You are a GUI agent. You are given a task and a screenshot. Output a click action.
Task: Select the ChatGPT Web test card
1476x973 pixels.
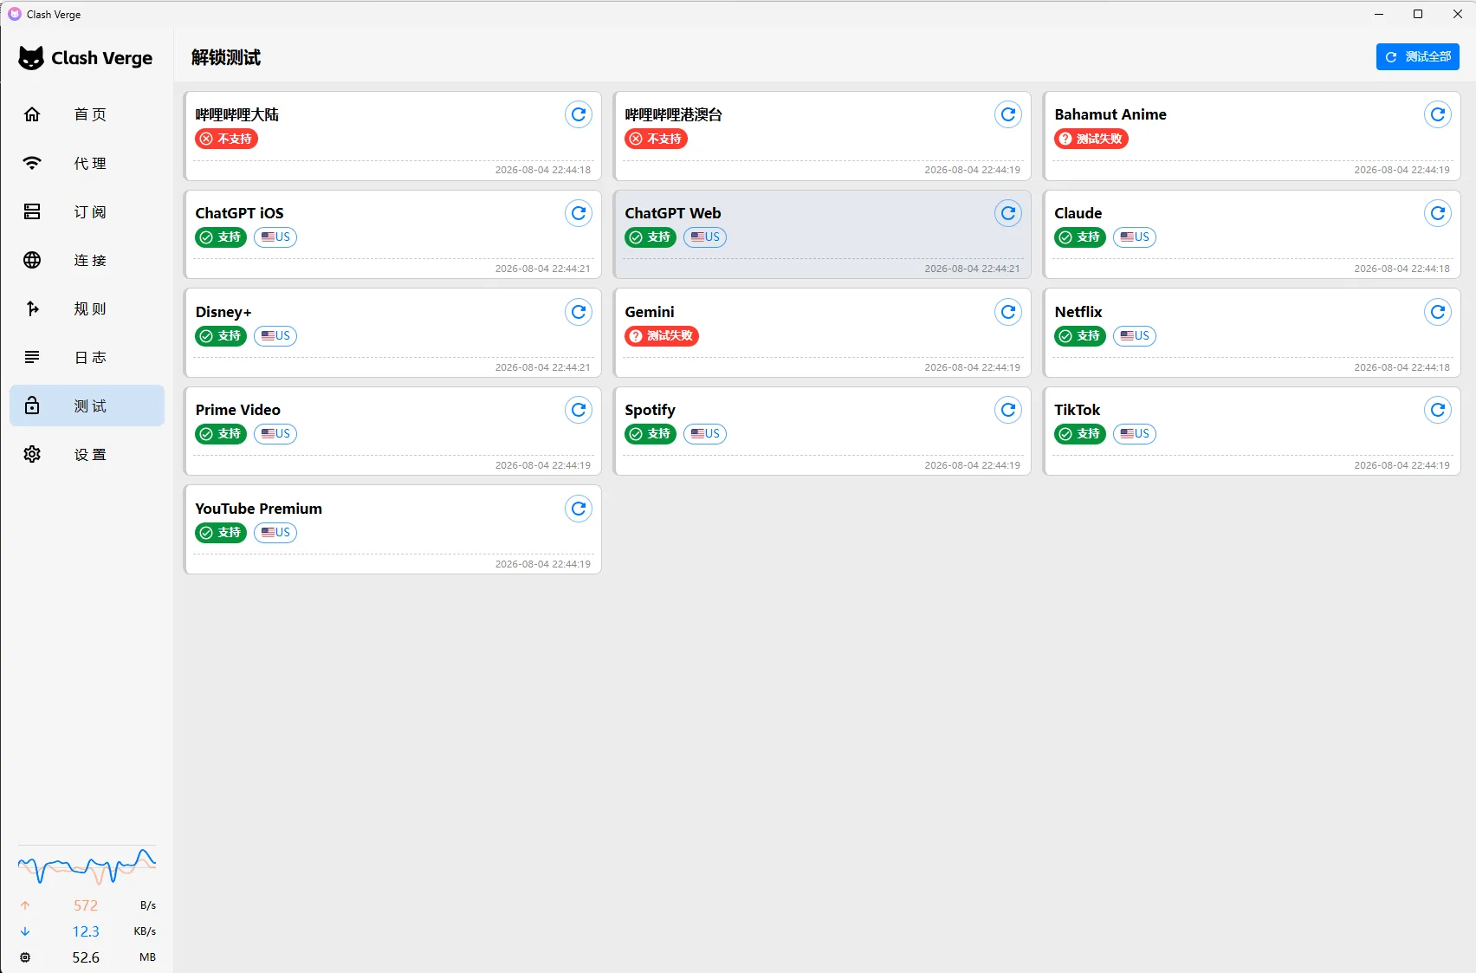(x=822, y=235)
